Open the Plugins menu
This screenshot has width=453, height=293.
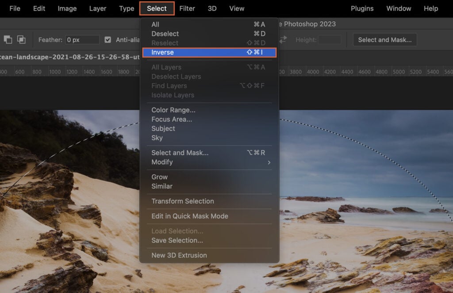tap(362, 8)
